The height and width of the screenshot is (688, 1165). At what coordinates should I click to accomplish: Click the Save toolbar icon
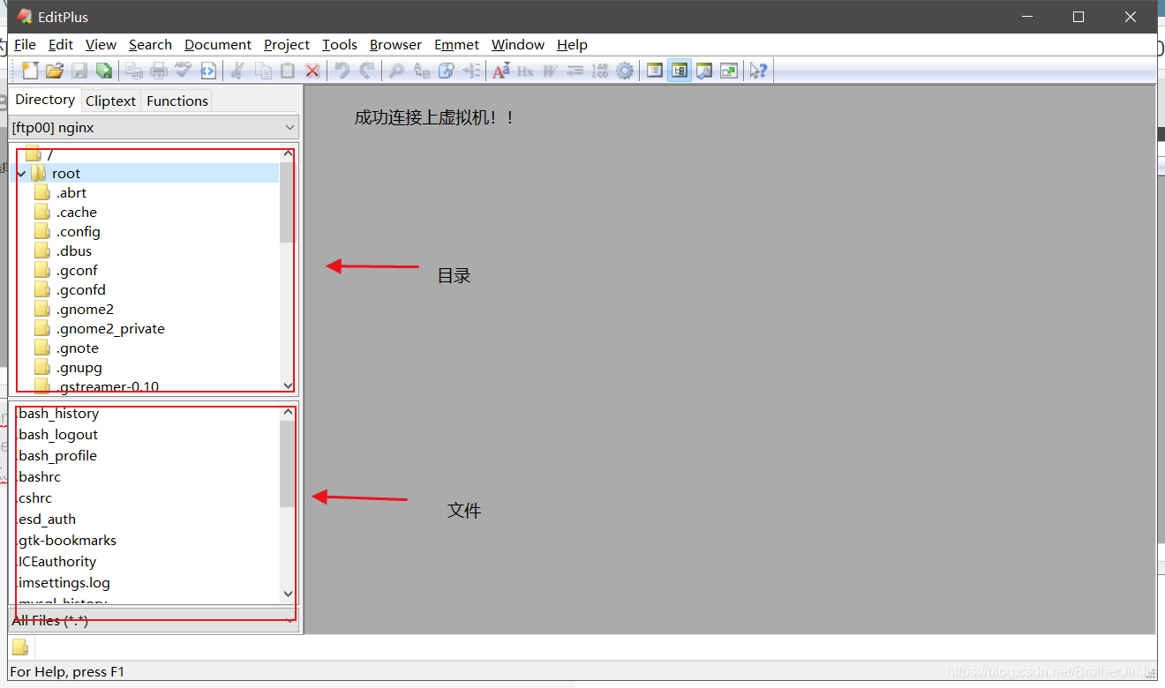(79, 71)
